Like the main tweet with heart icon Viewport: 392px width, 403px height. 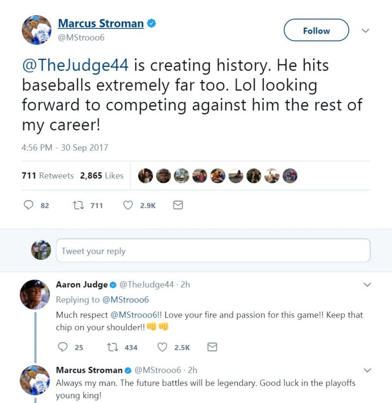[x=128, y=205]
